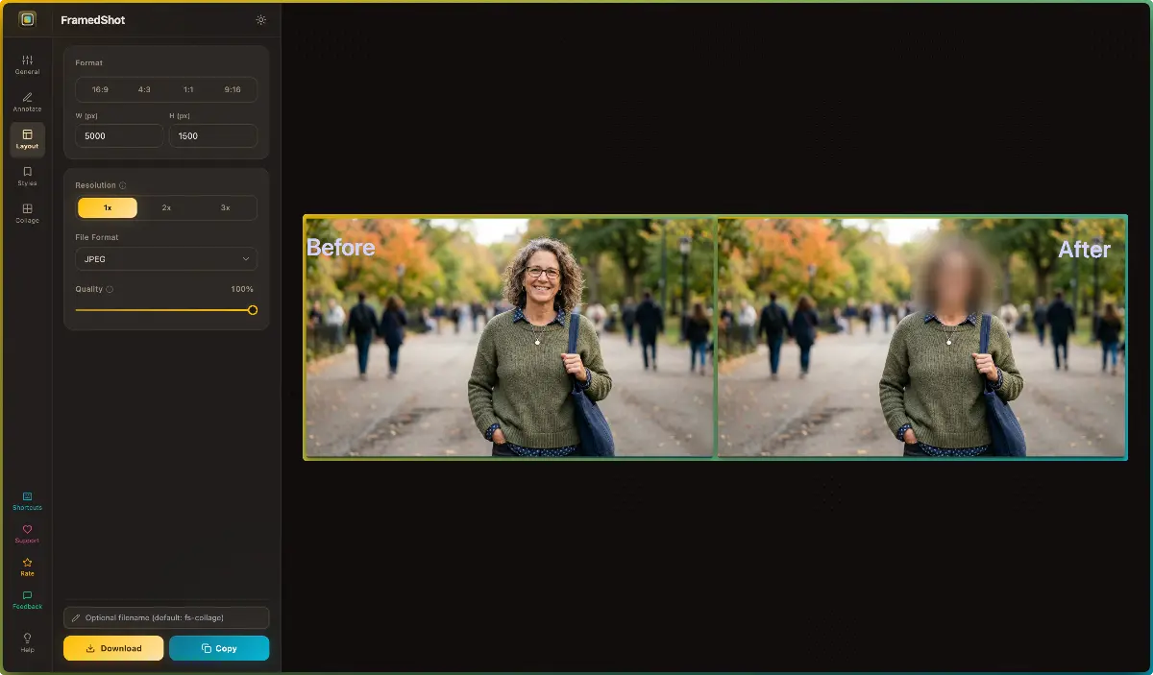Screen dimensions: 1153x675
Task: Download the framed screenshot
Action: click(112, 648)
